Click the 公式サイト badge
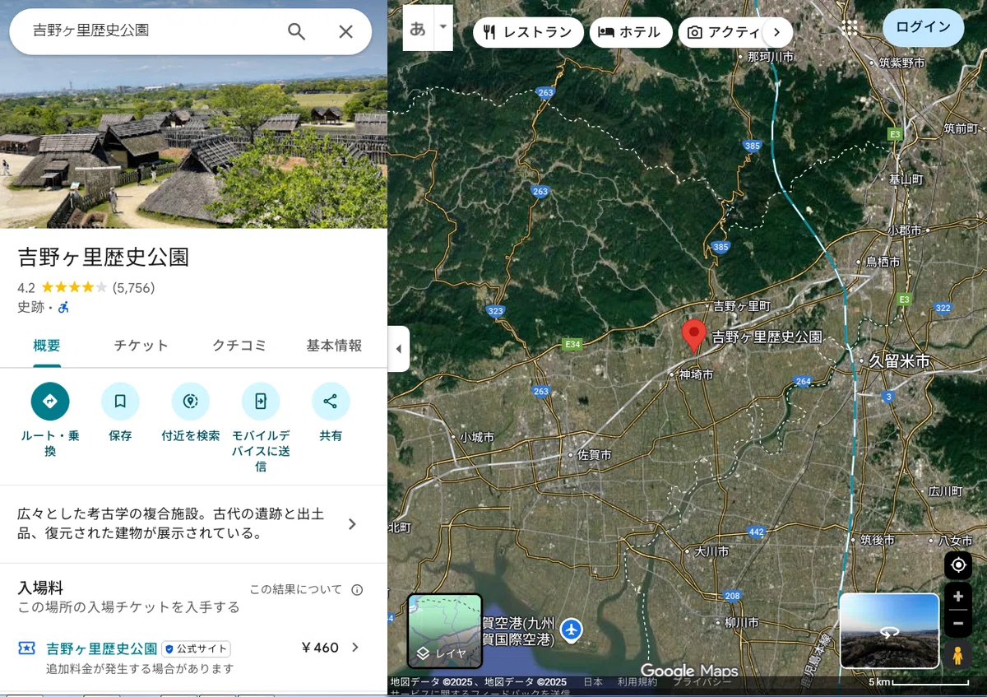Screen dimensions: 987x697 196,648
